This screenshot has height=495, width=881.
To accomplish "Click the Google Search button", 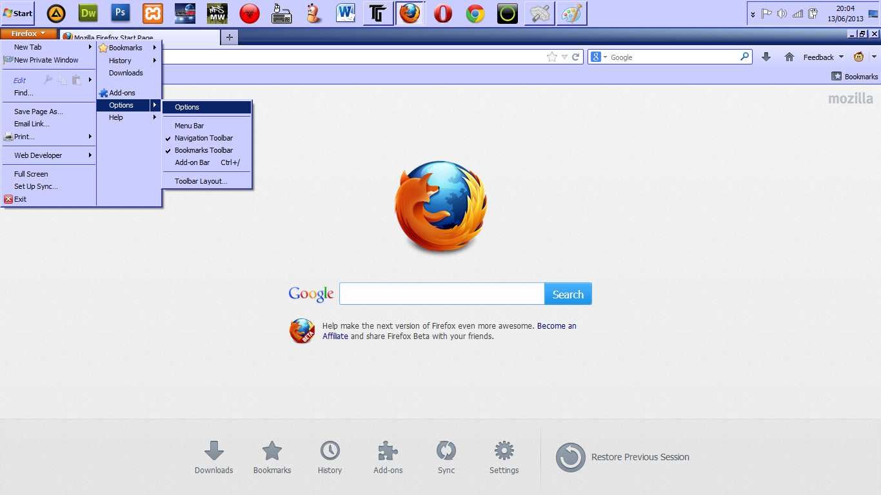I will pyautogui.click(x=568, y=294).
